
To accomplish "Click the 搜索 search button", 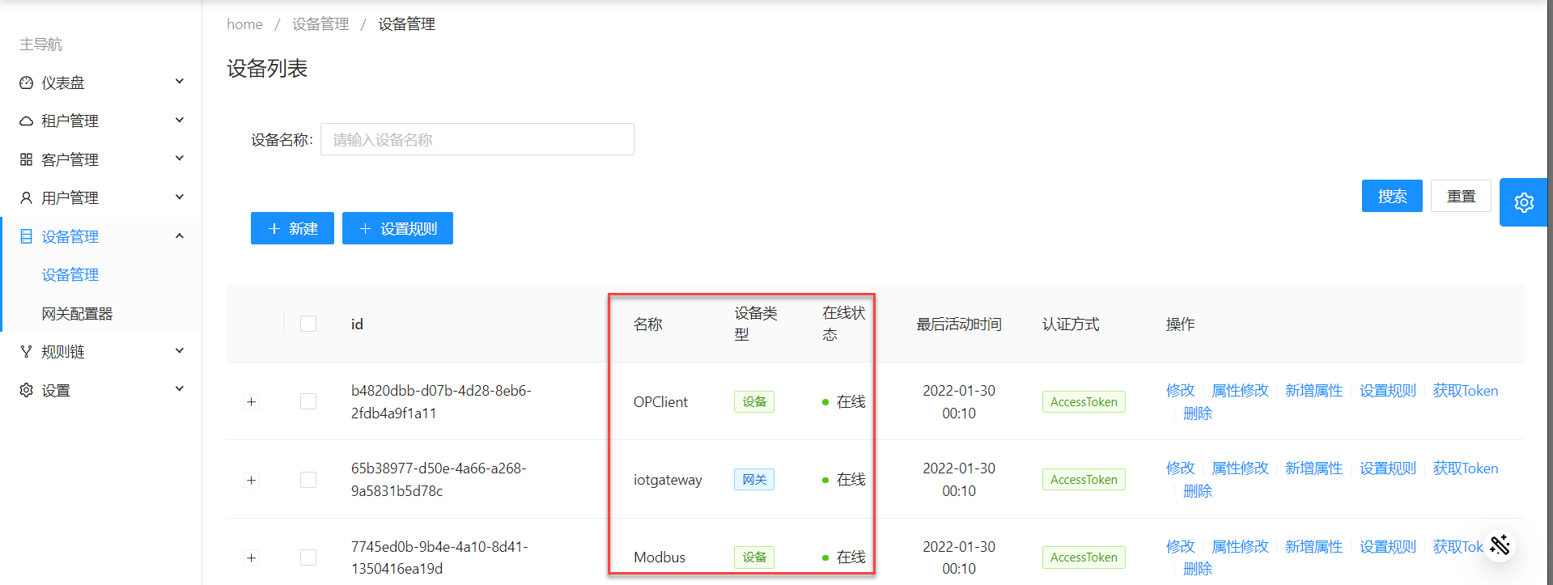I will pos(1391,196).
